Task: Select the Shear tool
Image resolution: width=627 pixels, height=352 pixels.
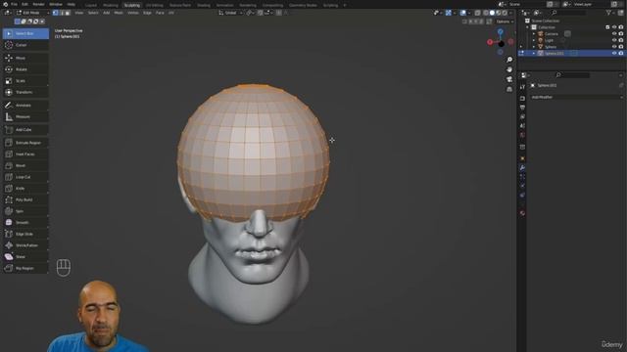Action: coord(25,256)
